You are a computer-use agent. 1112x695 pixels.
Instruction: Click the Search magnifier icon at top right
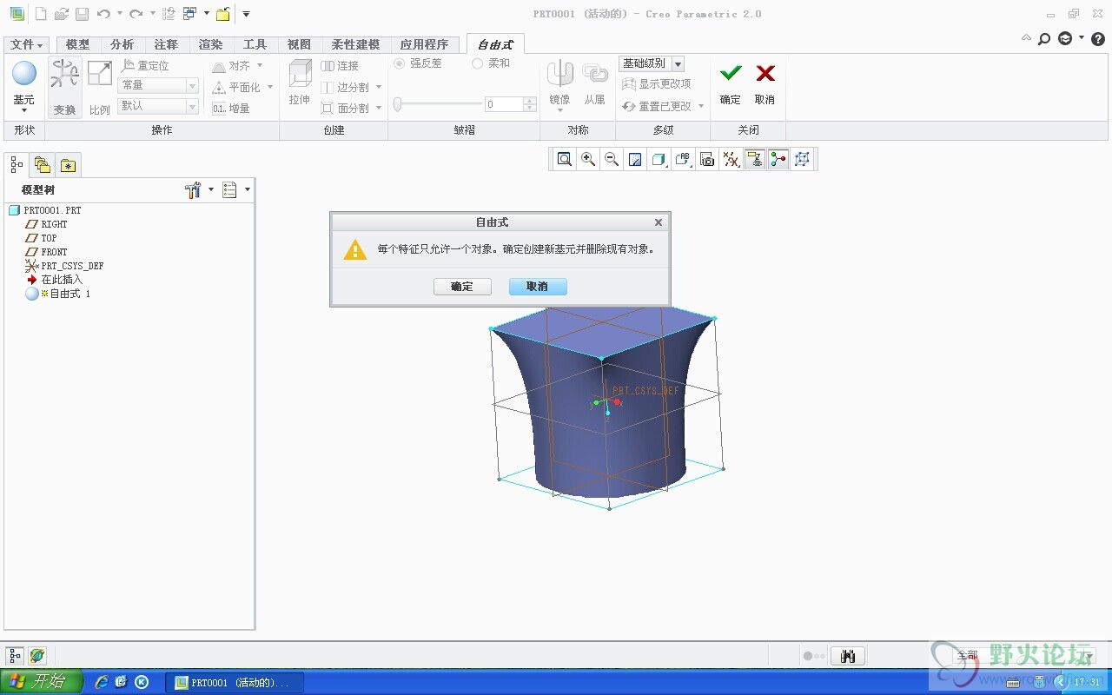1044,39
